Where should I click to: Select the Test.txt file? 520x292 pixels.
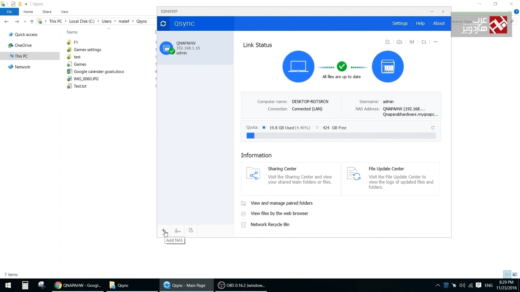80,86
